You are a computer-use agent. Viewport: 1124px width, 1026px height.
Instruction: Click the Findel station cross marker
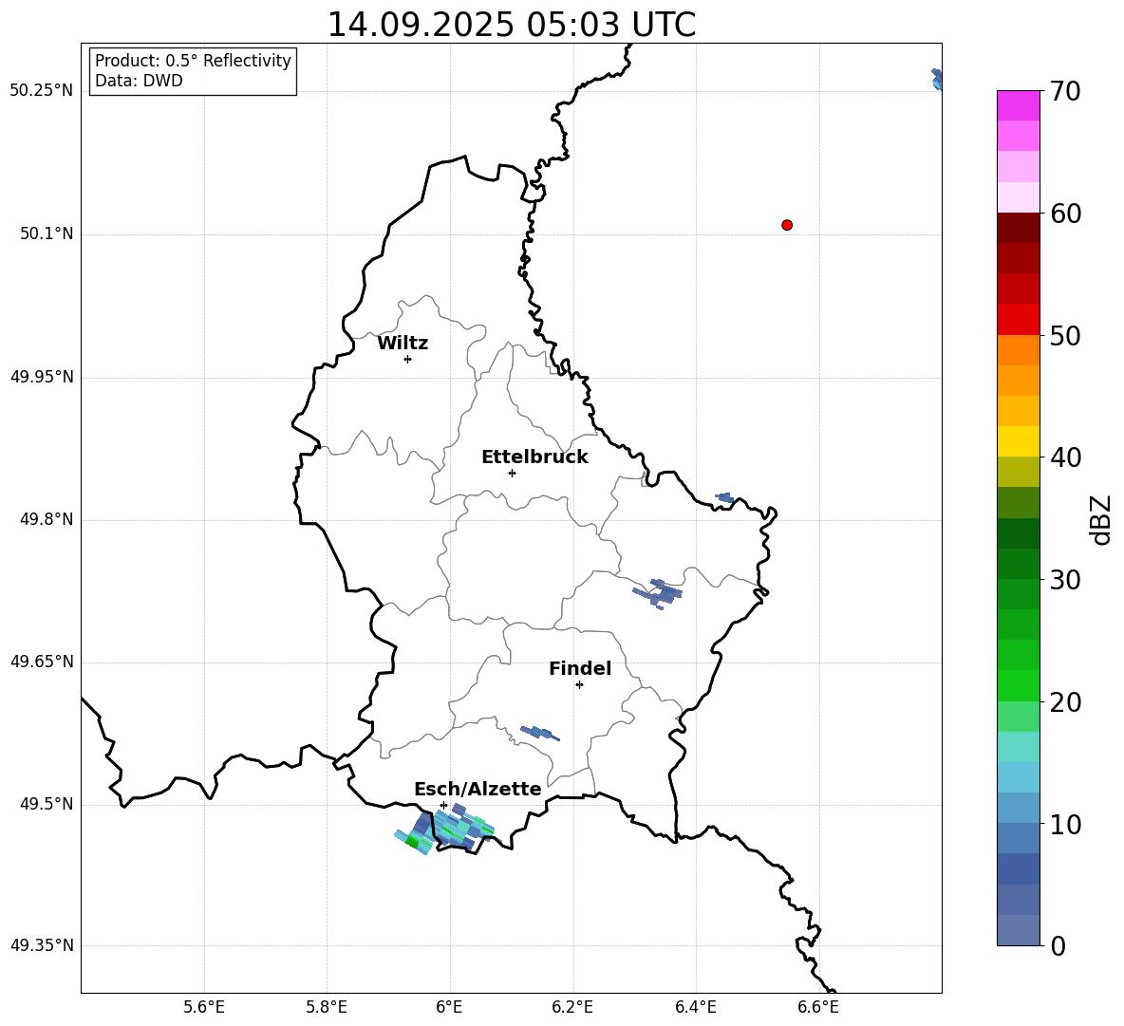click(579, 685)
